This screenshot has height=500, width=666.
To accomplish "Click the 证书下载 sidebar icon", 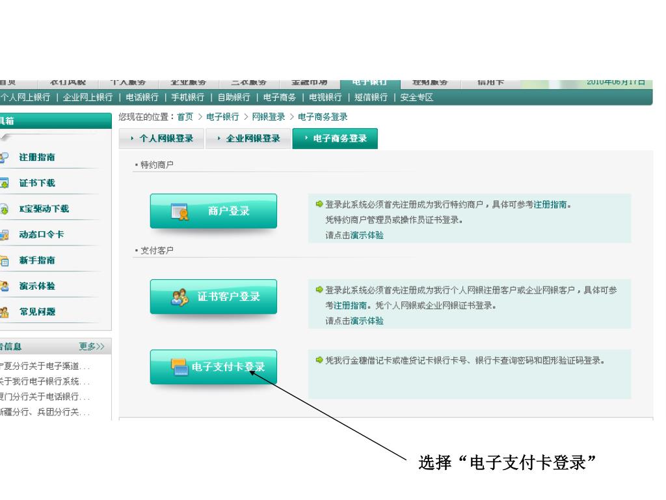I will click(5, 183).
